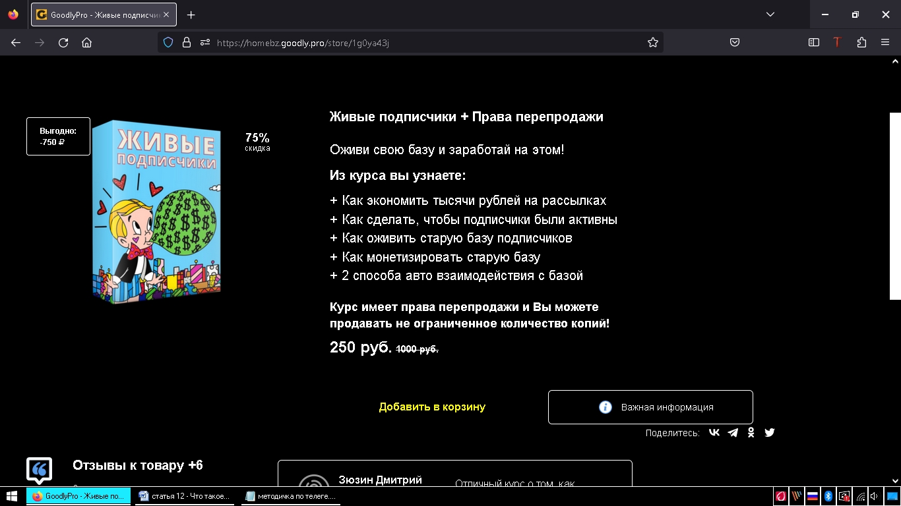Viewport: 901px width, 506px height.
Task: Reload the current page
Action: (x=63, y=42)
